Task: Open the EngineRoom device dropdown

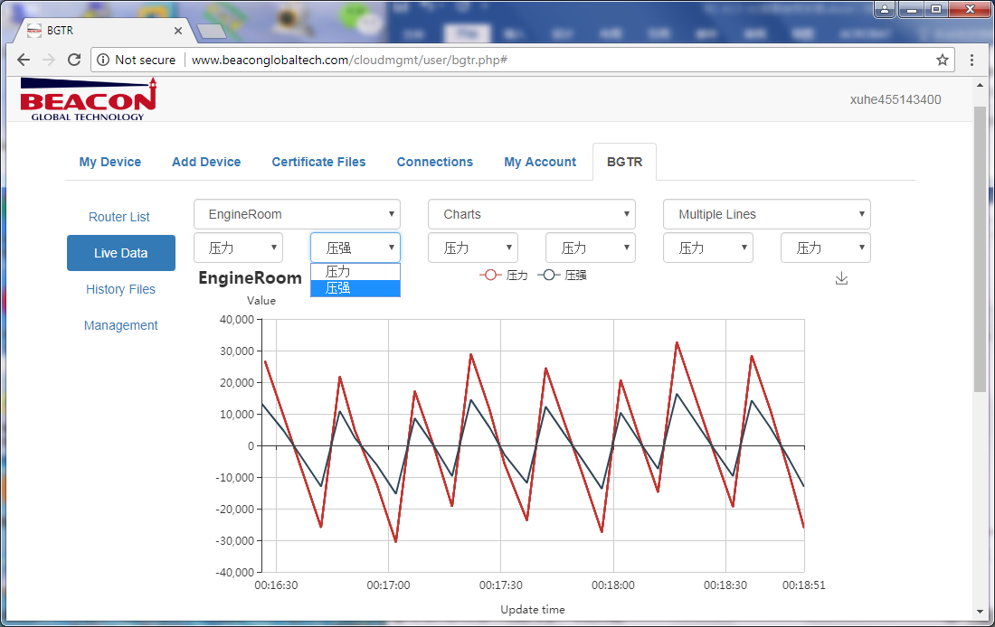Action: [x=297, y=214]
